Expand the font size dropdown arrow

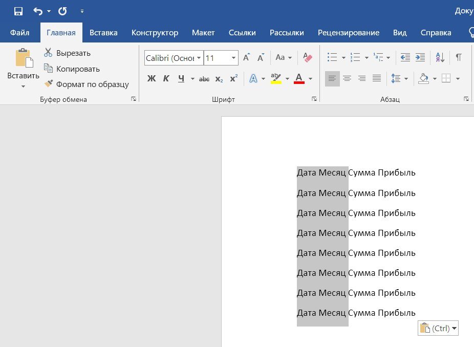click(234, 58)
